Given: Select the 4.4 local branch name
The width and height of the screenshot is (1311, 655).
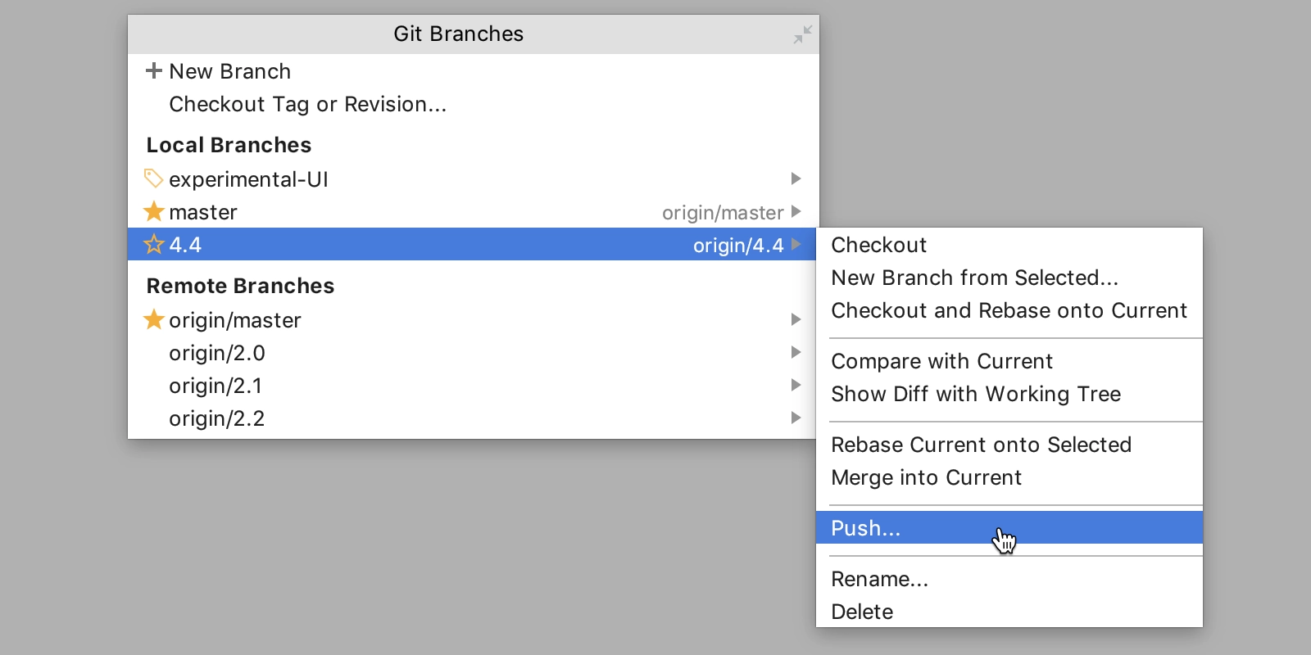Looking at the screenshot, I should pyautogui.click(x=185, y=245).
